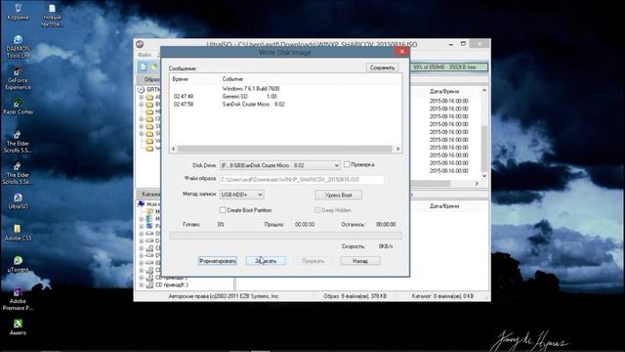The image size is (625, 352).
Task: Tick the Create Boot Partition checkbox
Action: (x=223, y=210)
